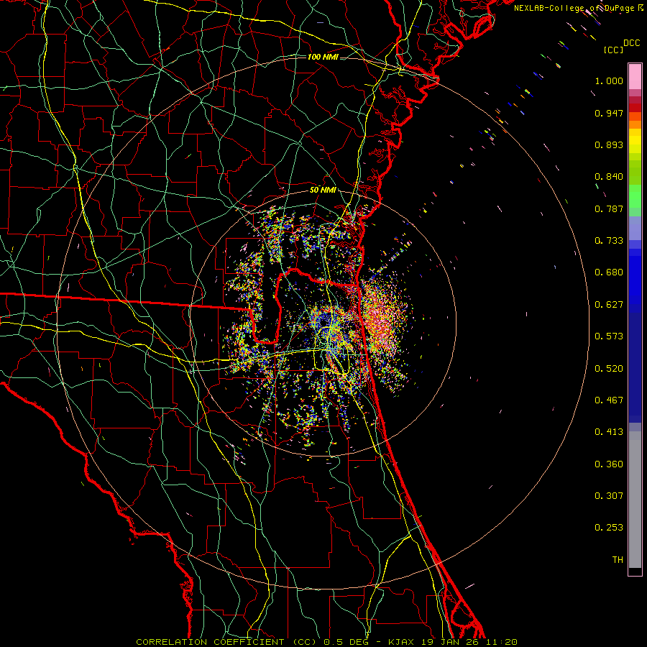Select the 0.680 scale value
This screenshot has width=647, height=647.
tap(609, 272)
